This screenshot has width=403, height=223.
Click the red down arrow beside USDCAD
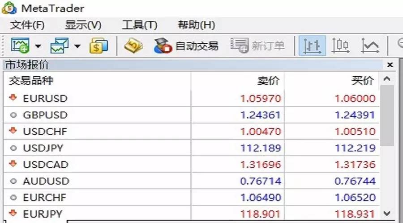[13, 164]
